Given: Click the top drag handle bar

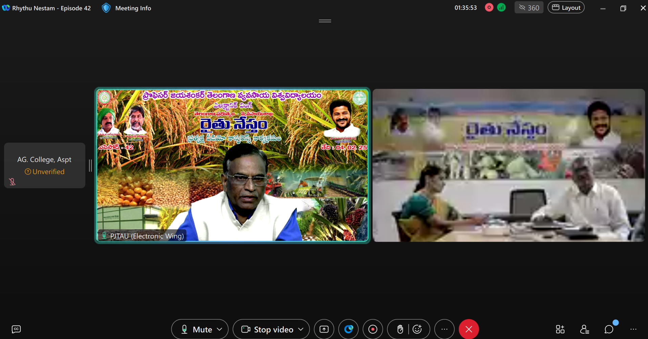Looking at the screenshot, I should [x=325, y=21].
